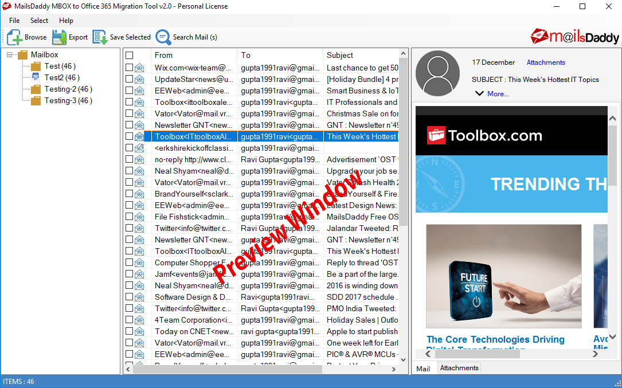Expand header details chevron beside More
Image resolution: width=622 pixels, height=388 pixels.
[479, 93]
